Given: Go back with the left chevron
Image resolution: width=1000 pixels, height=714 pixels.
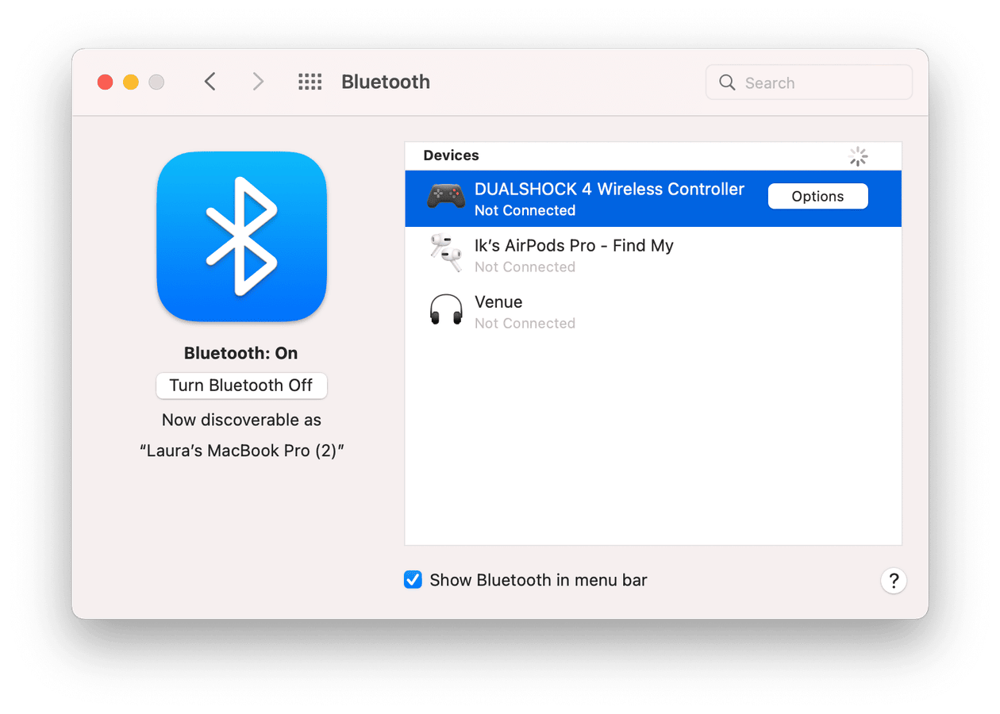Looking at the screenshot, I should pos(210,82).
